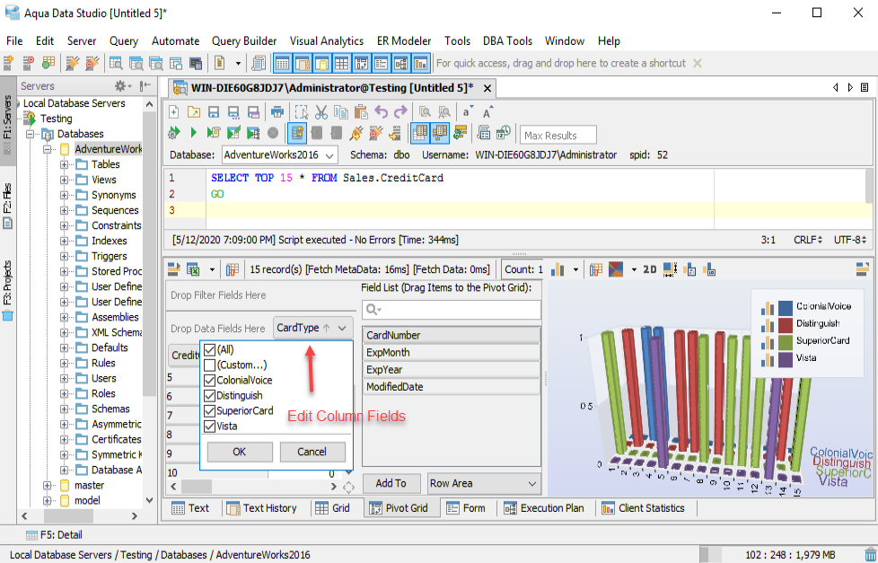Switch to the Execution Plan tab
Viewport: 878px width, 563px height.
coord(543,508)
